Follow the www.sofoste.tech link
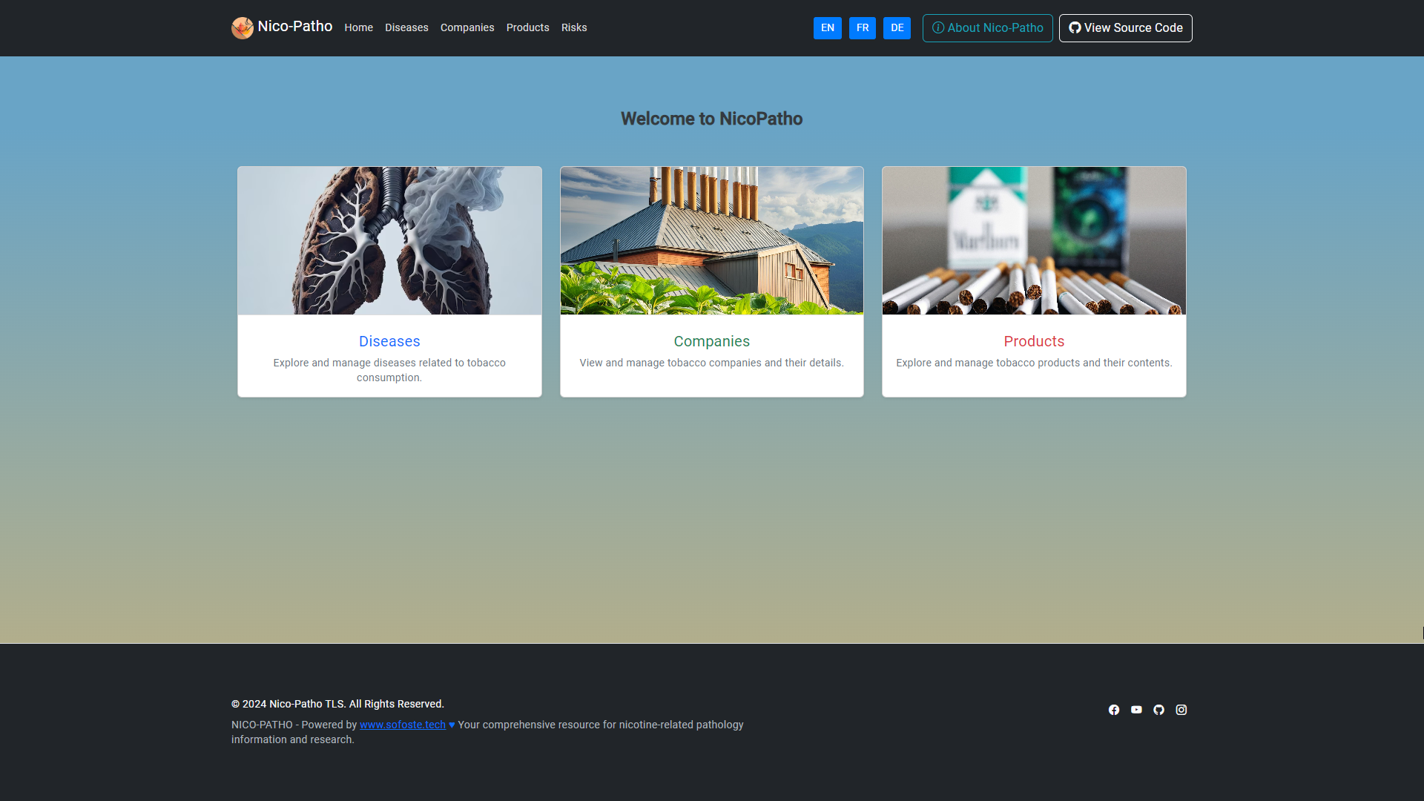 (x=403, y=725)
